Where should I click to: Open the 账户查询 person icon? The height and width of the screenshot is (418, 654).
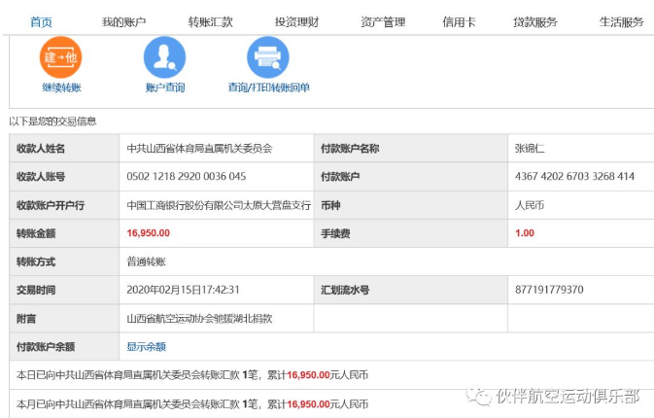pyautogui.click(x=165, y=57)
